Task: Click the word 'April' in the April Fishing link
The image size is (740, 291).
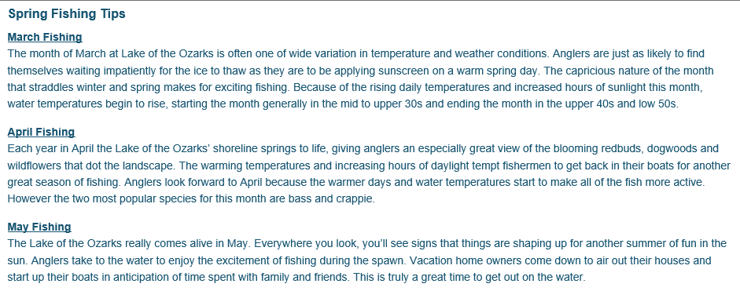Action: point(20,132)
